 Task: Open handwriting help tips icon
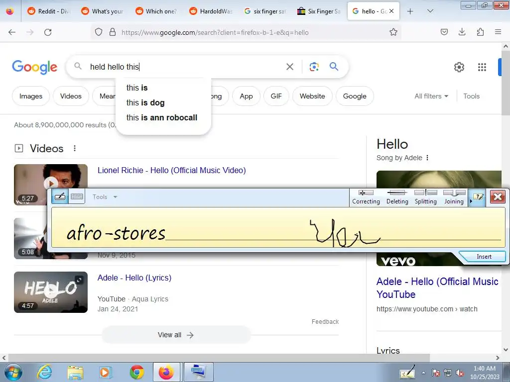point(478,197)
